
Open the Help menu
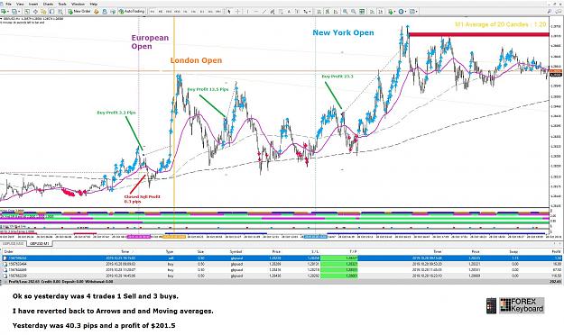pos(94,4)
